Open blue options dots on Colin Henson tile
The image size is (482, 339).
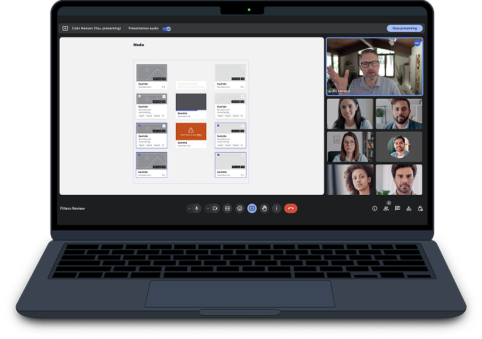tap(417, 43)
